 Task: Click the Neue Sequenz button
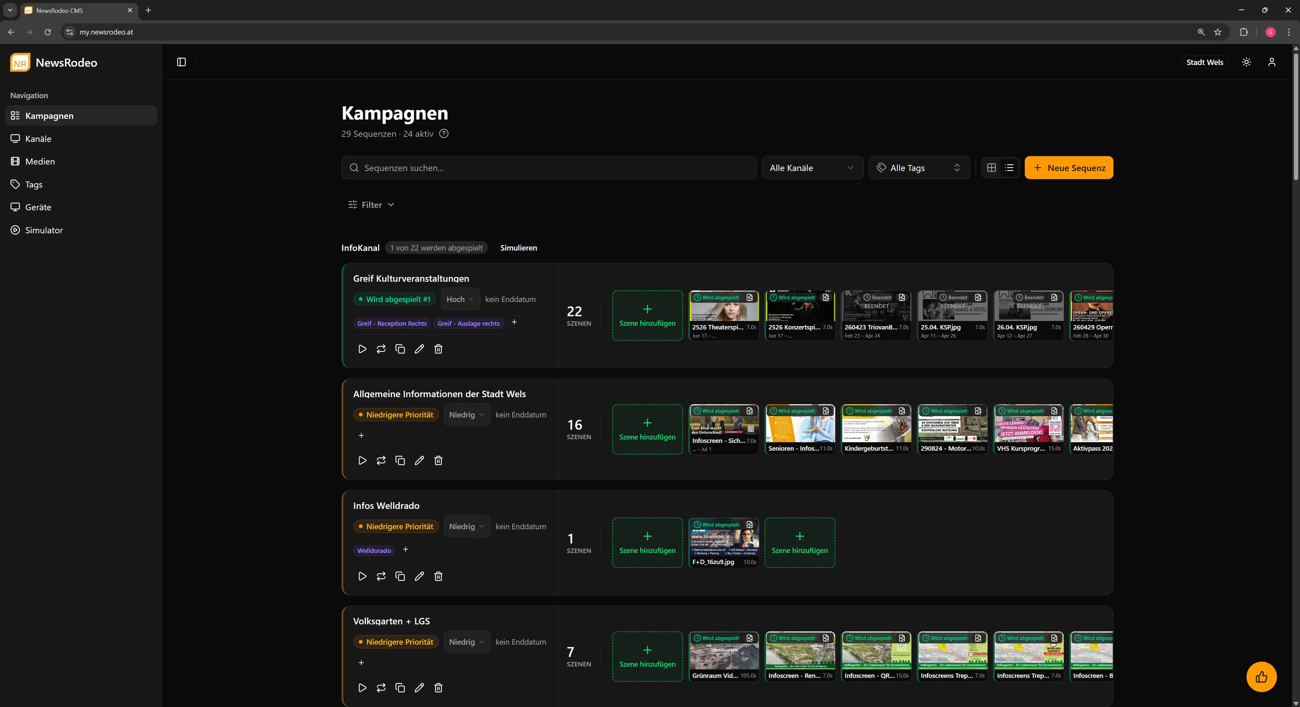coord(1068,168)
